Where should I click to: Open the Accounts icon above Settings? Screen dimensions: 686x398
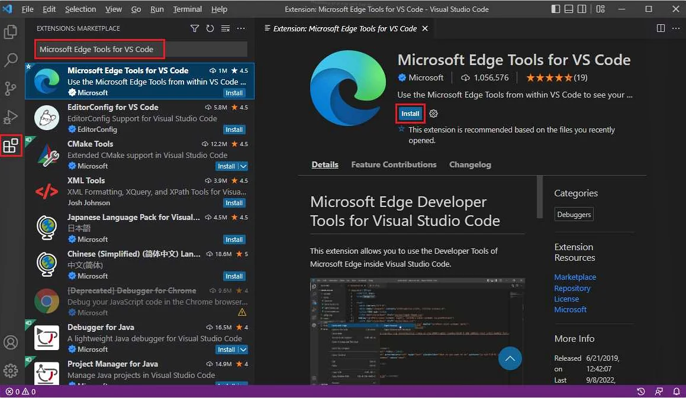coord(11,342)
